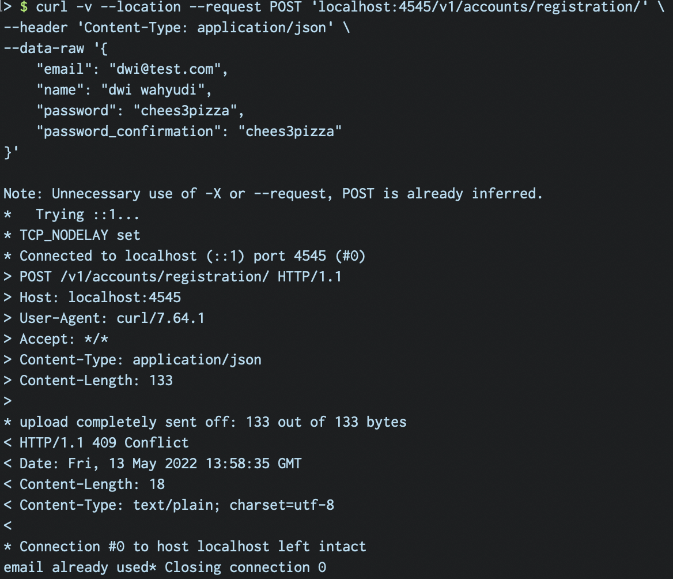Click the "email already used" response text
Image resolution: width=673 pixels, height=579 pixels.
tap(75, 568)
